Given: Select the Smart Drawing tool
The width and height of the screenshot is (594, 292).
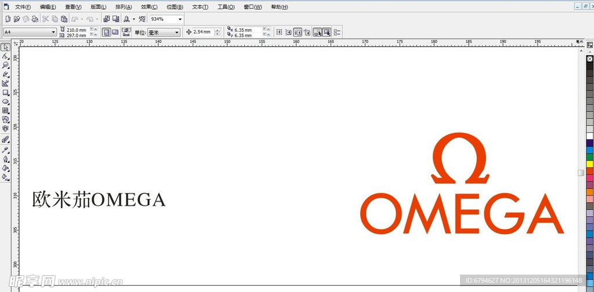Looking at the screenshot, I should [x=5, y=83].
